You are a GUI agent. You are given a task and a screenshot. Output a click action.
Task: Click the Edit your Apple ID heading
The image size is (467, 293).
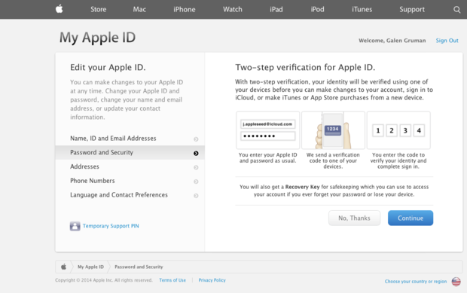[x=108, y=68]
